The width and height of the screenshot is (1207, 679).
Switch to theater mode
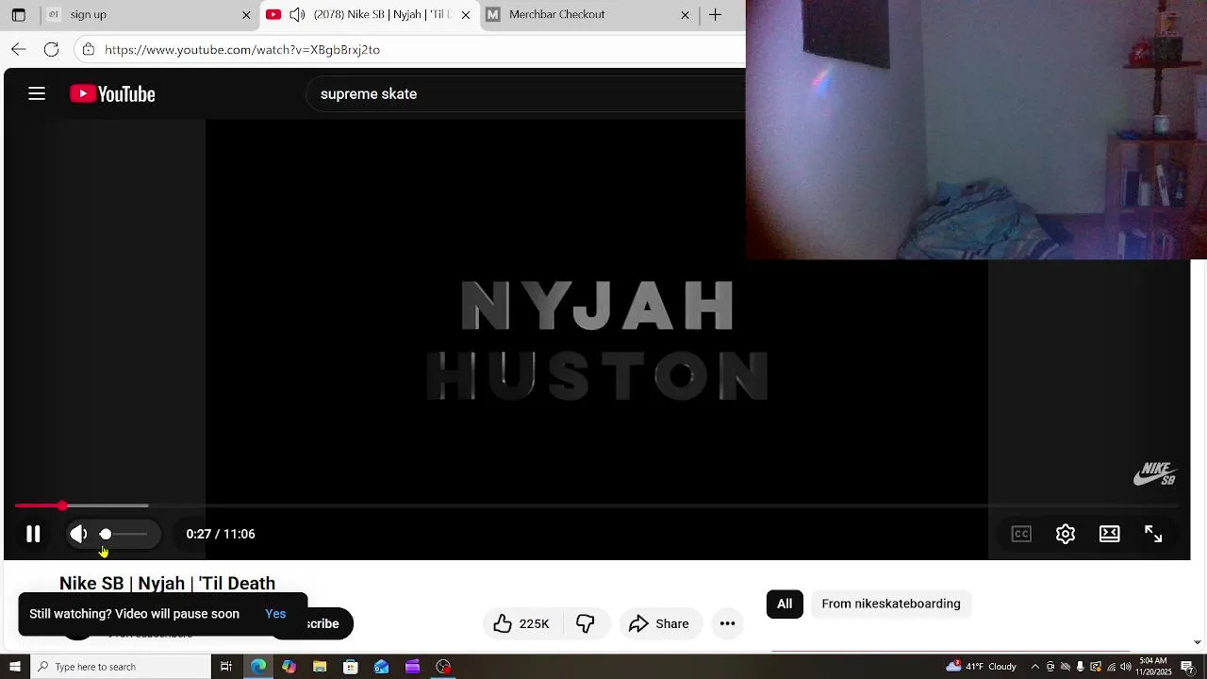1110,534
